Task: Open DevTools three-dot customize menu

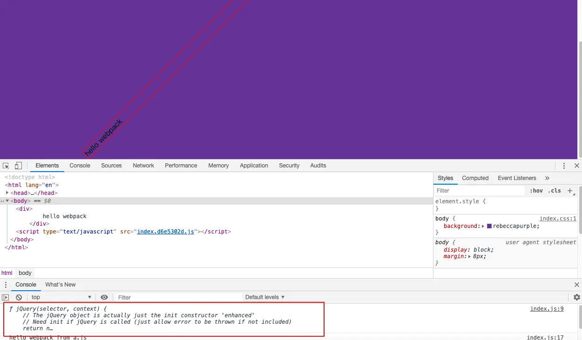Action: 564,166
